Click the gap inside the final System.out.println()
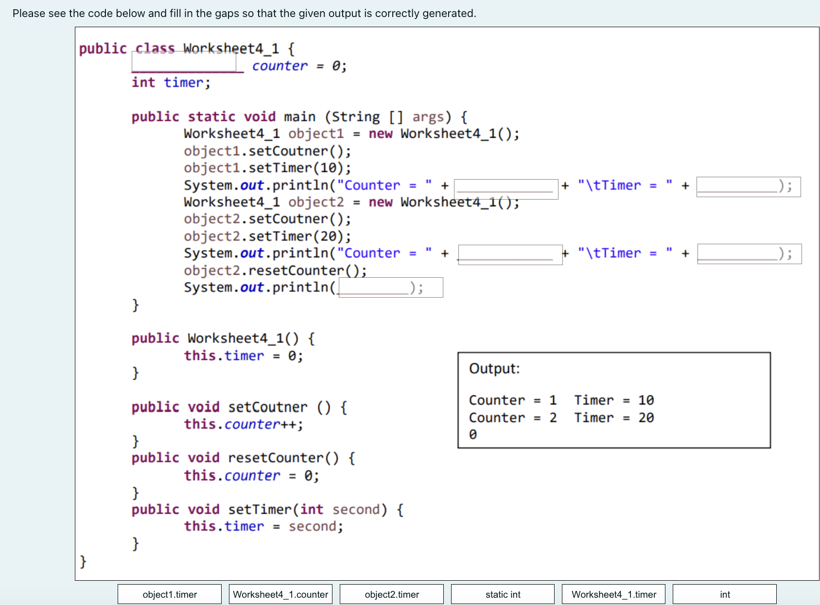 coord(391,287)
